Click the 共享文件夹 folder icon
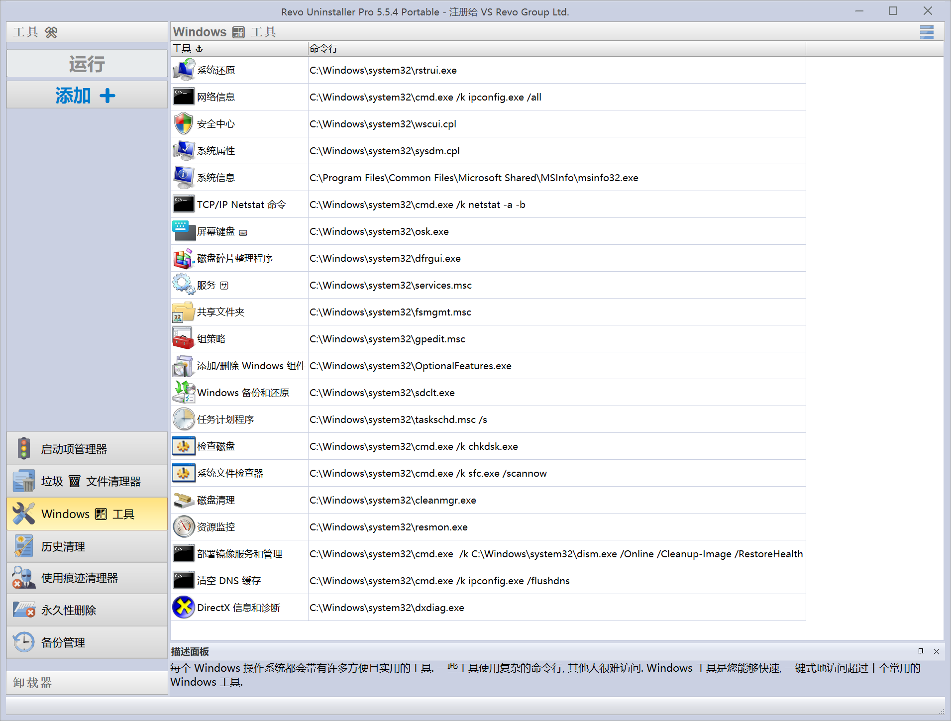This screenshot has width=951, height=721. [184, 311]
